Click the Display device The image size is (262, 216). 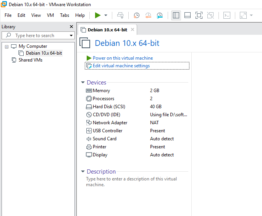[x=137, y=155]
